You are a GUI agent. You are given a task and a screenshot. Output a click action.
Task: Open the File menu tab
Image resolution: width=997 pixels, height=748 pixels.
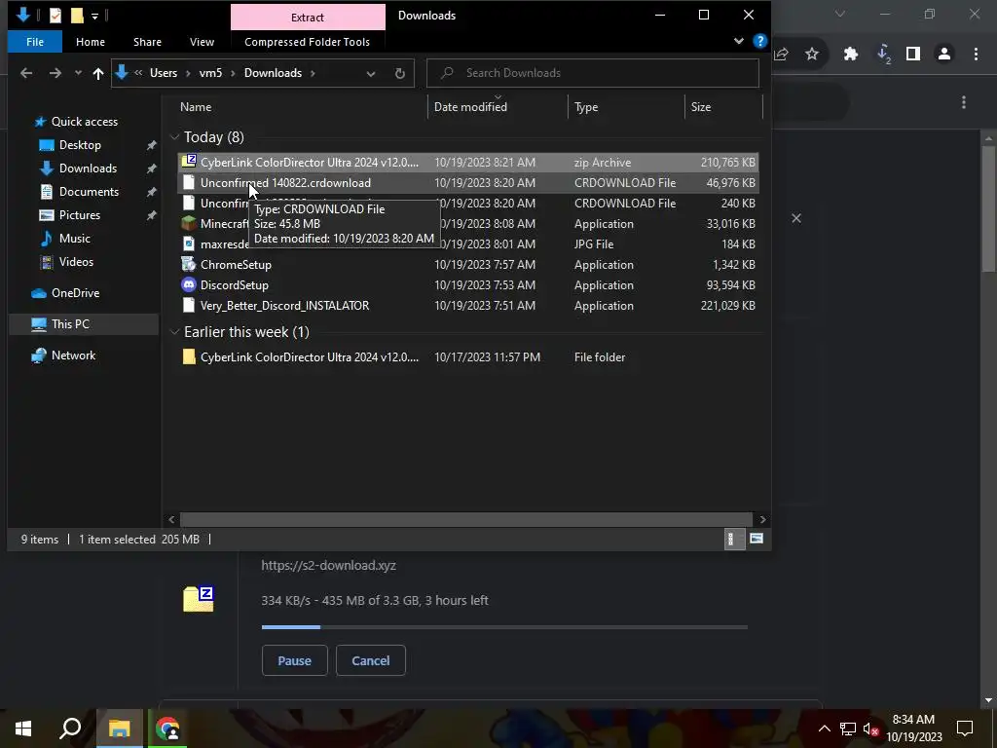click(x=35, y=42)
